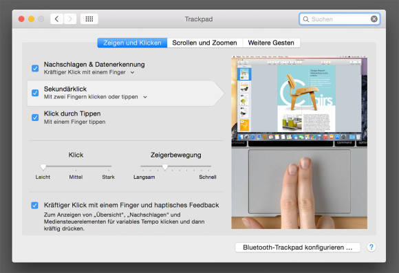This screenshot has height=273, width=399.
Task: Click the magnifying glass search icon
Action: pos(306,19)
